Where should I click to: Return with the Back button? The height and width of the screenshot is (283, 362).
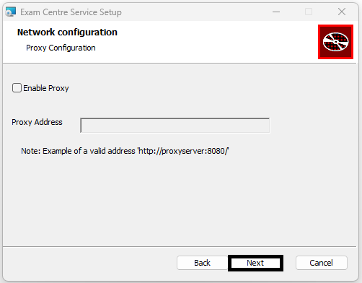[x=202, y=263]
